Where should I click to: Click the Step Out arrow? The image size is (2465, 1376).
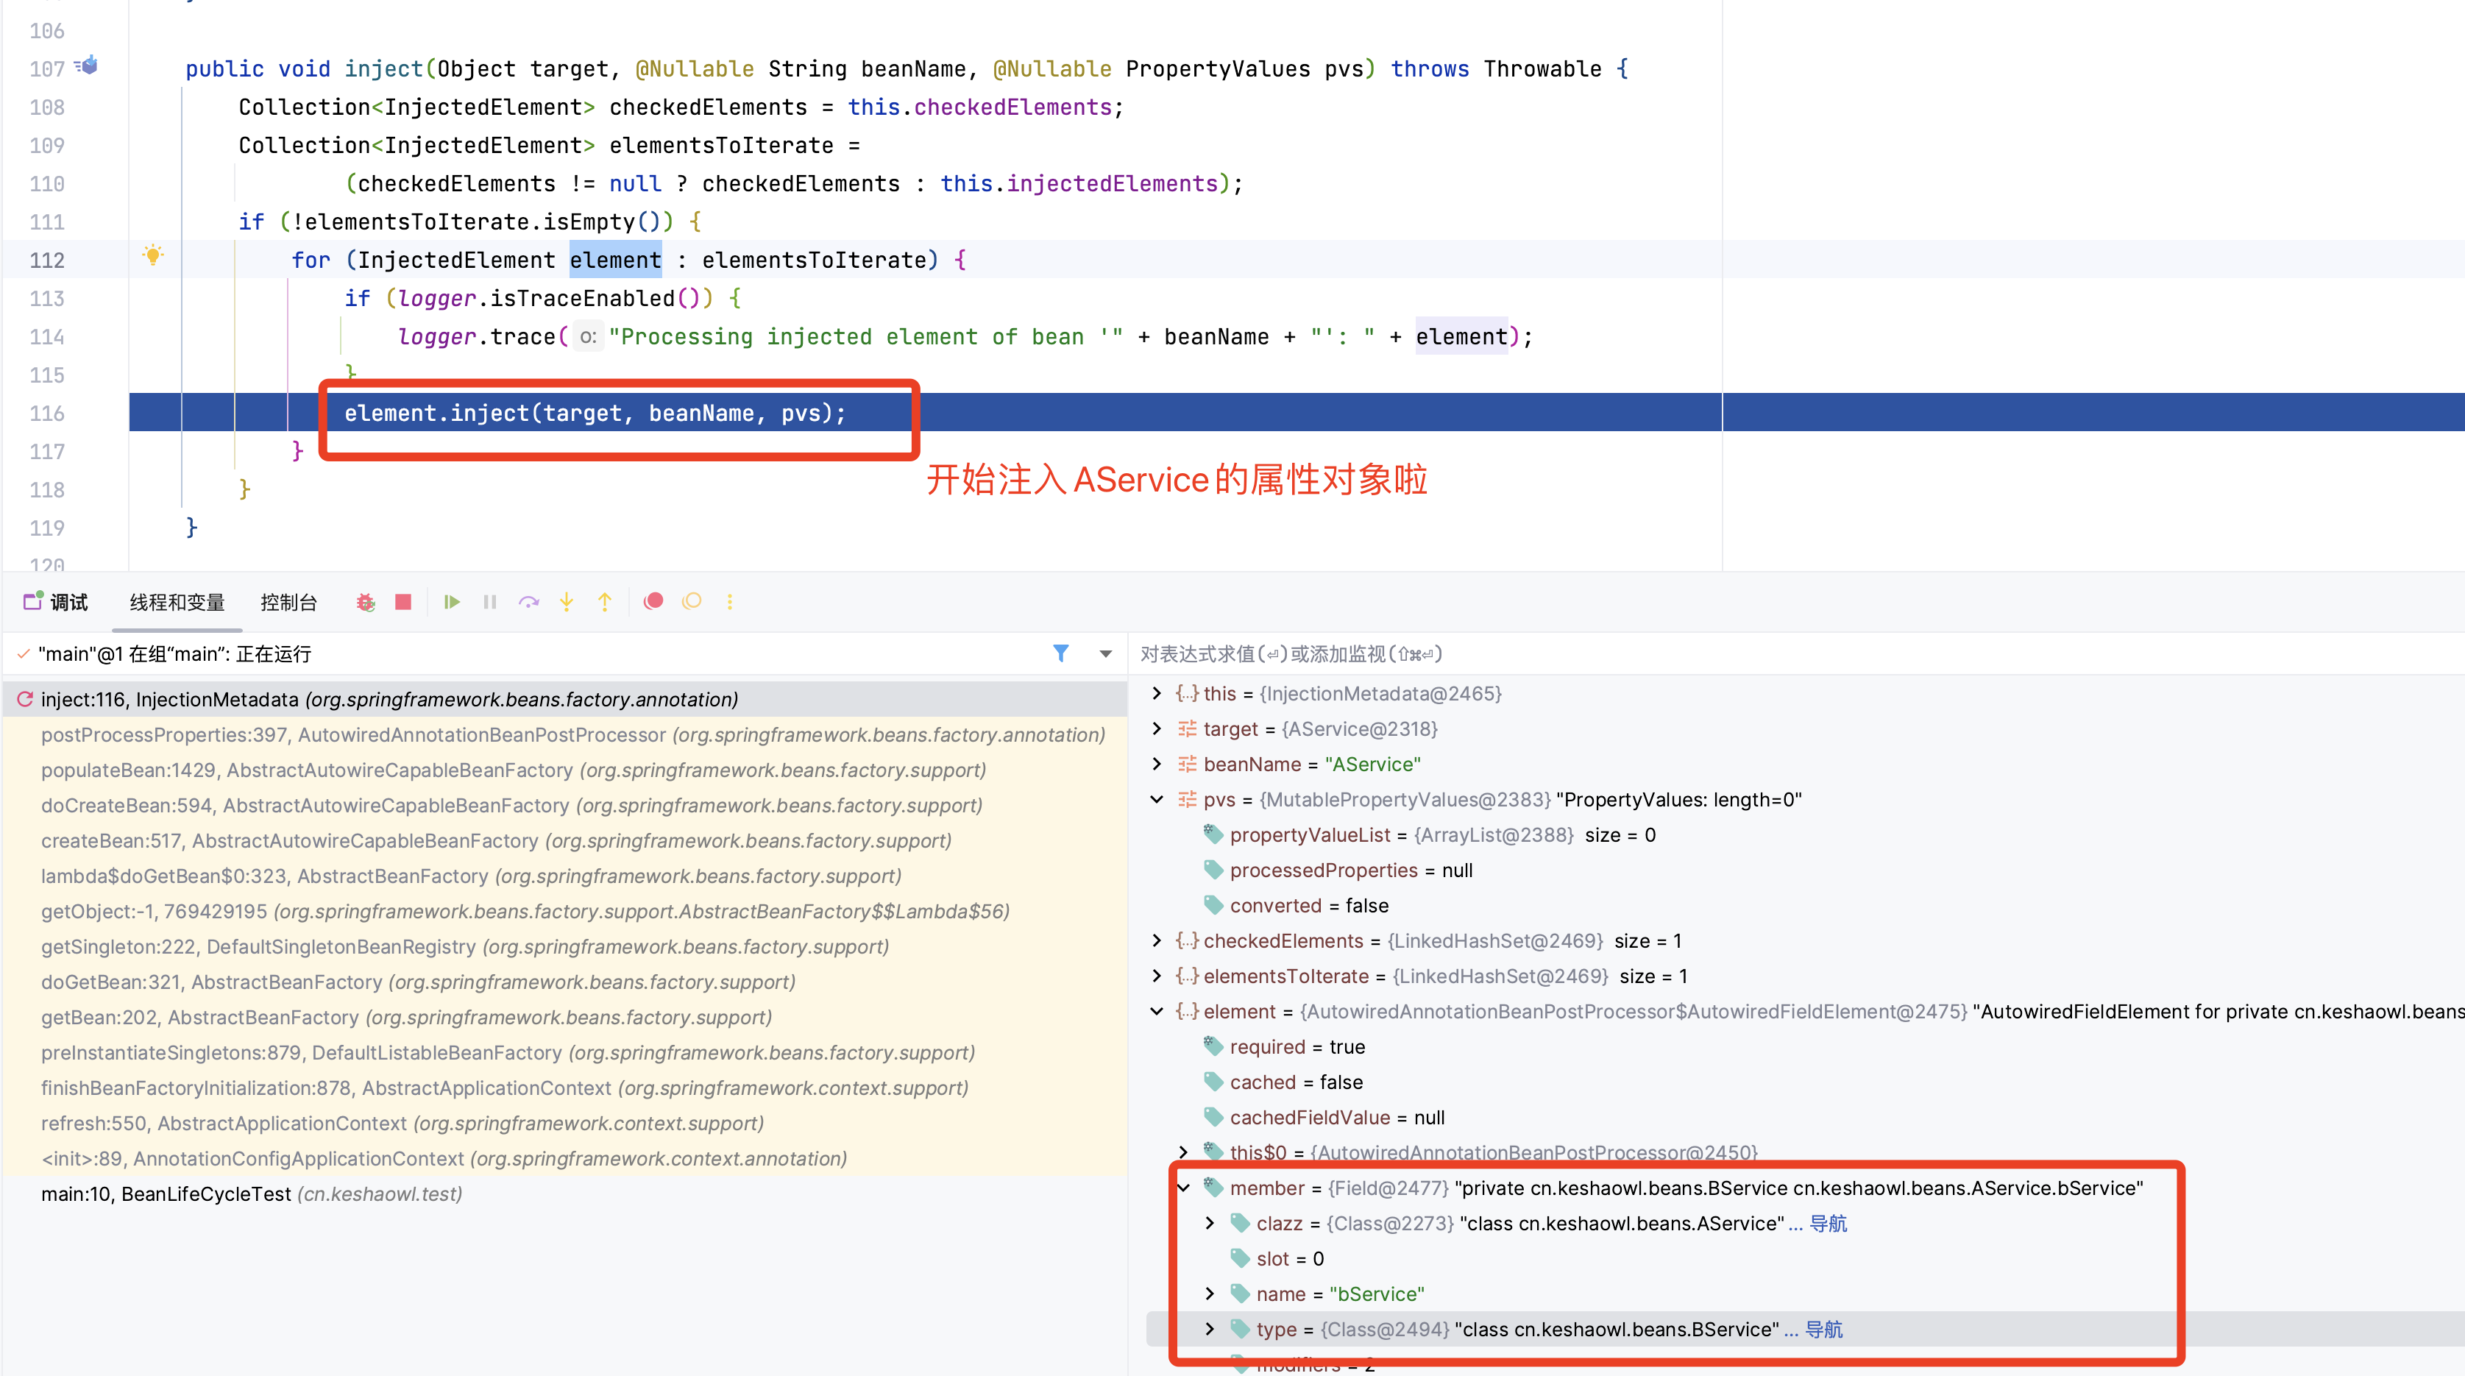pos(605,602)
